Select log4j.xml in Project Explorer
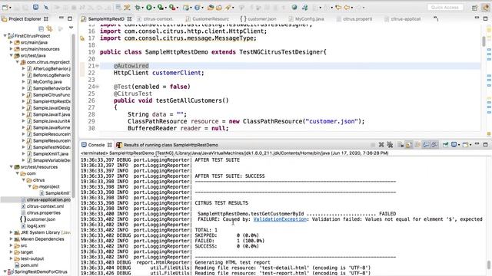Image resolution: width=492 pixels, height=276 pixels. pos(32,225)
